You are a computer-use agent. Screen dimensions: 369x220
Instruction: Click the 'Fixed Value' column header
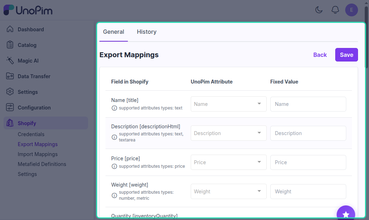click(284, 82)
